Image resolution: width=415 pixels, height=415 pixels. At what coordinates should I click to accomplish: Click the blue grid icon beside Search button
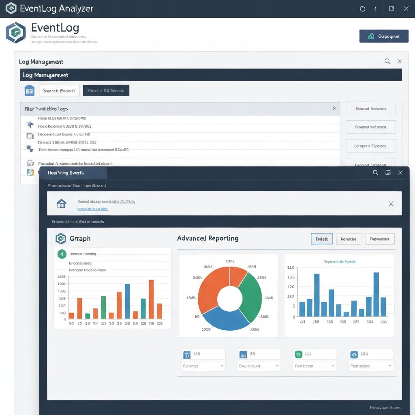tap(29, 90)
